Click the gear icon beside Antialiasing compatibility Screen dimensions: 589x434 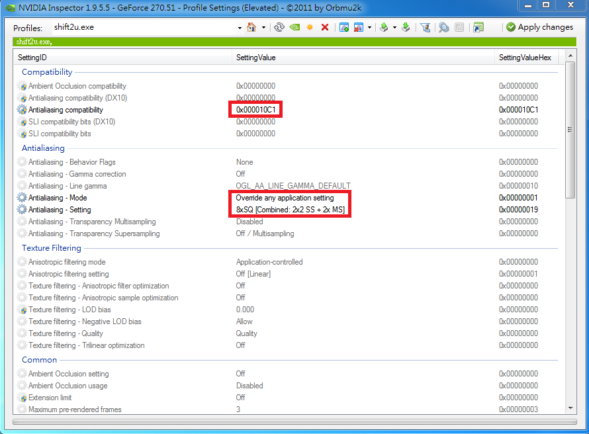click(x=23, y=110)
